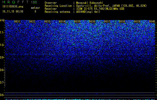The width and height of the screenshot is (157, 100).
Task: Click the 0635 time marker
Action: click(77, 21)
